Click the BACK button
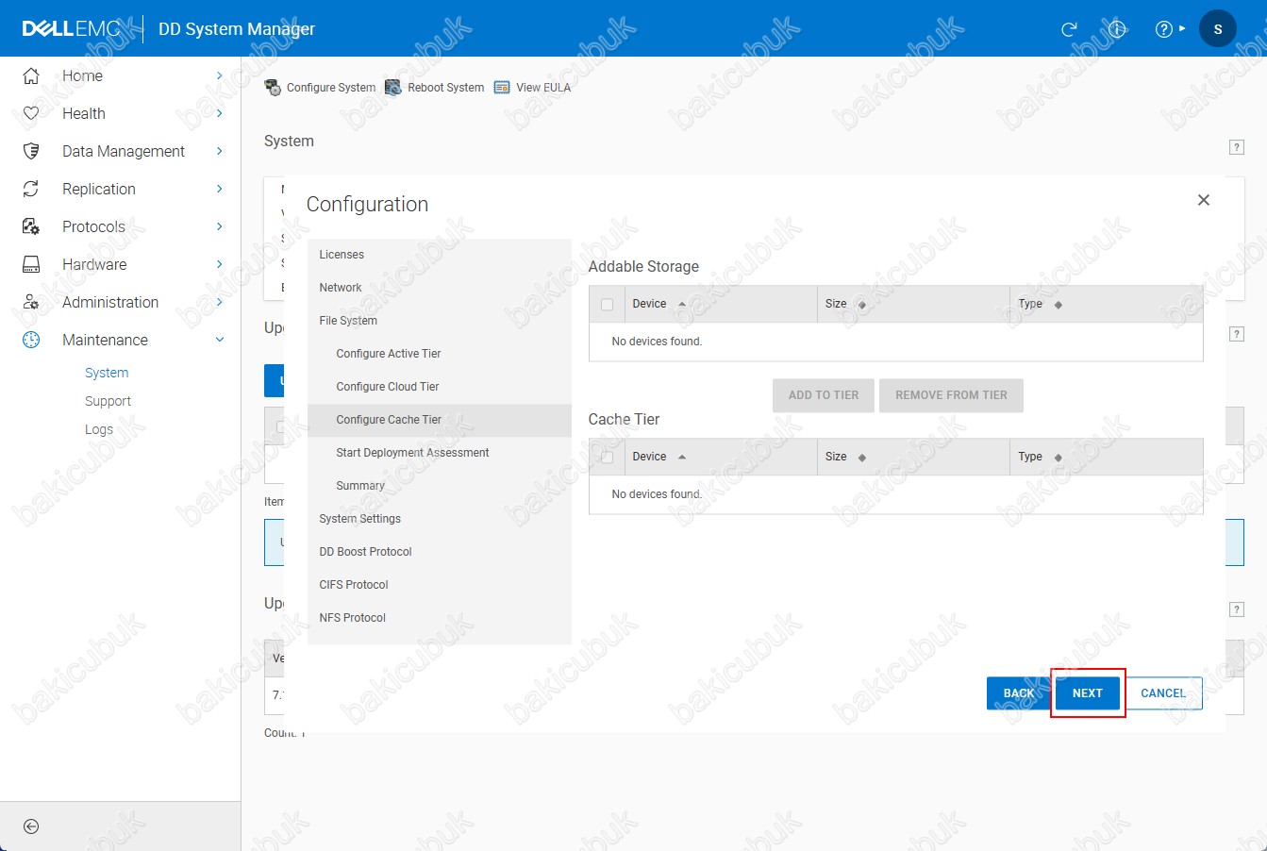Screen dimensions: 1267x851 1019,693
